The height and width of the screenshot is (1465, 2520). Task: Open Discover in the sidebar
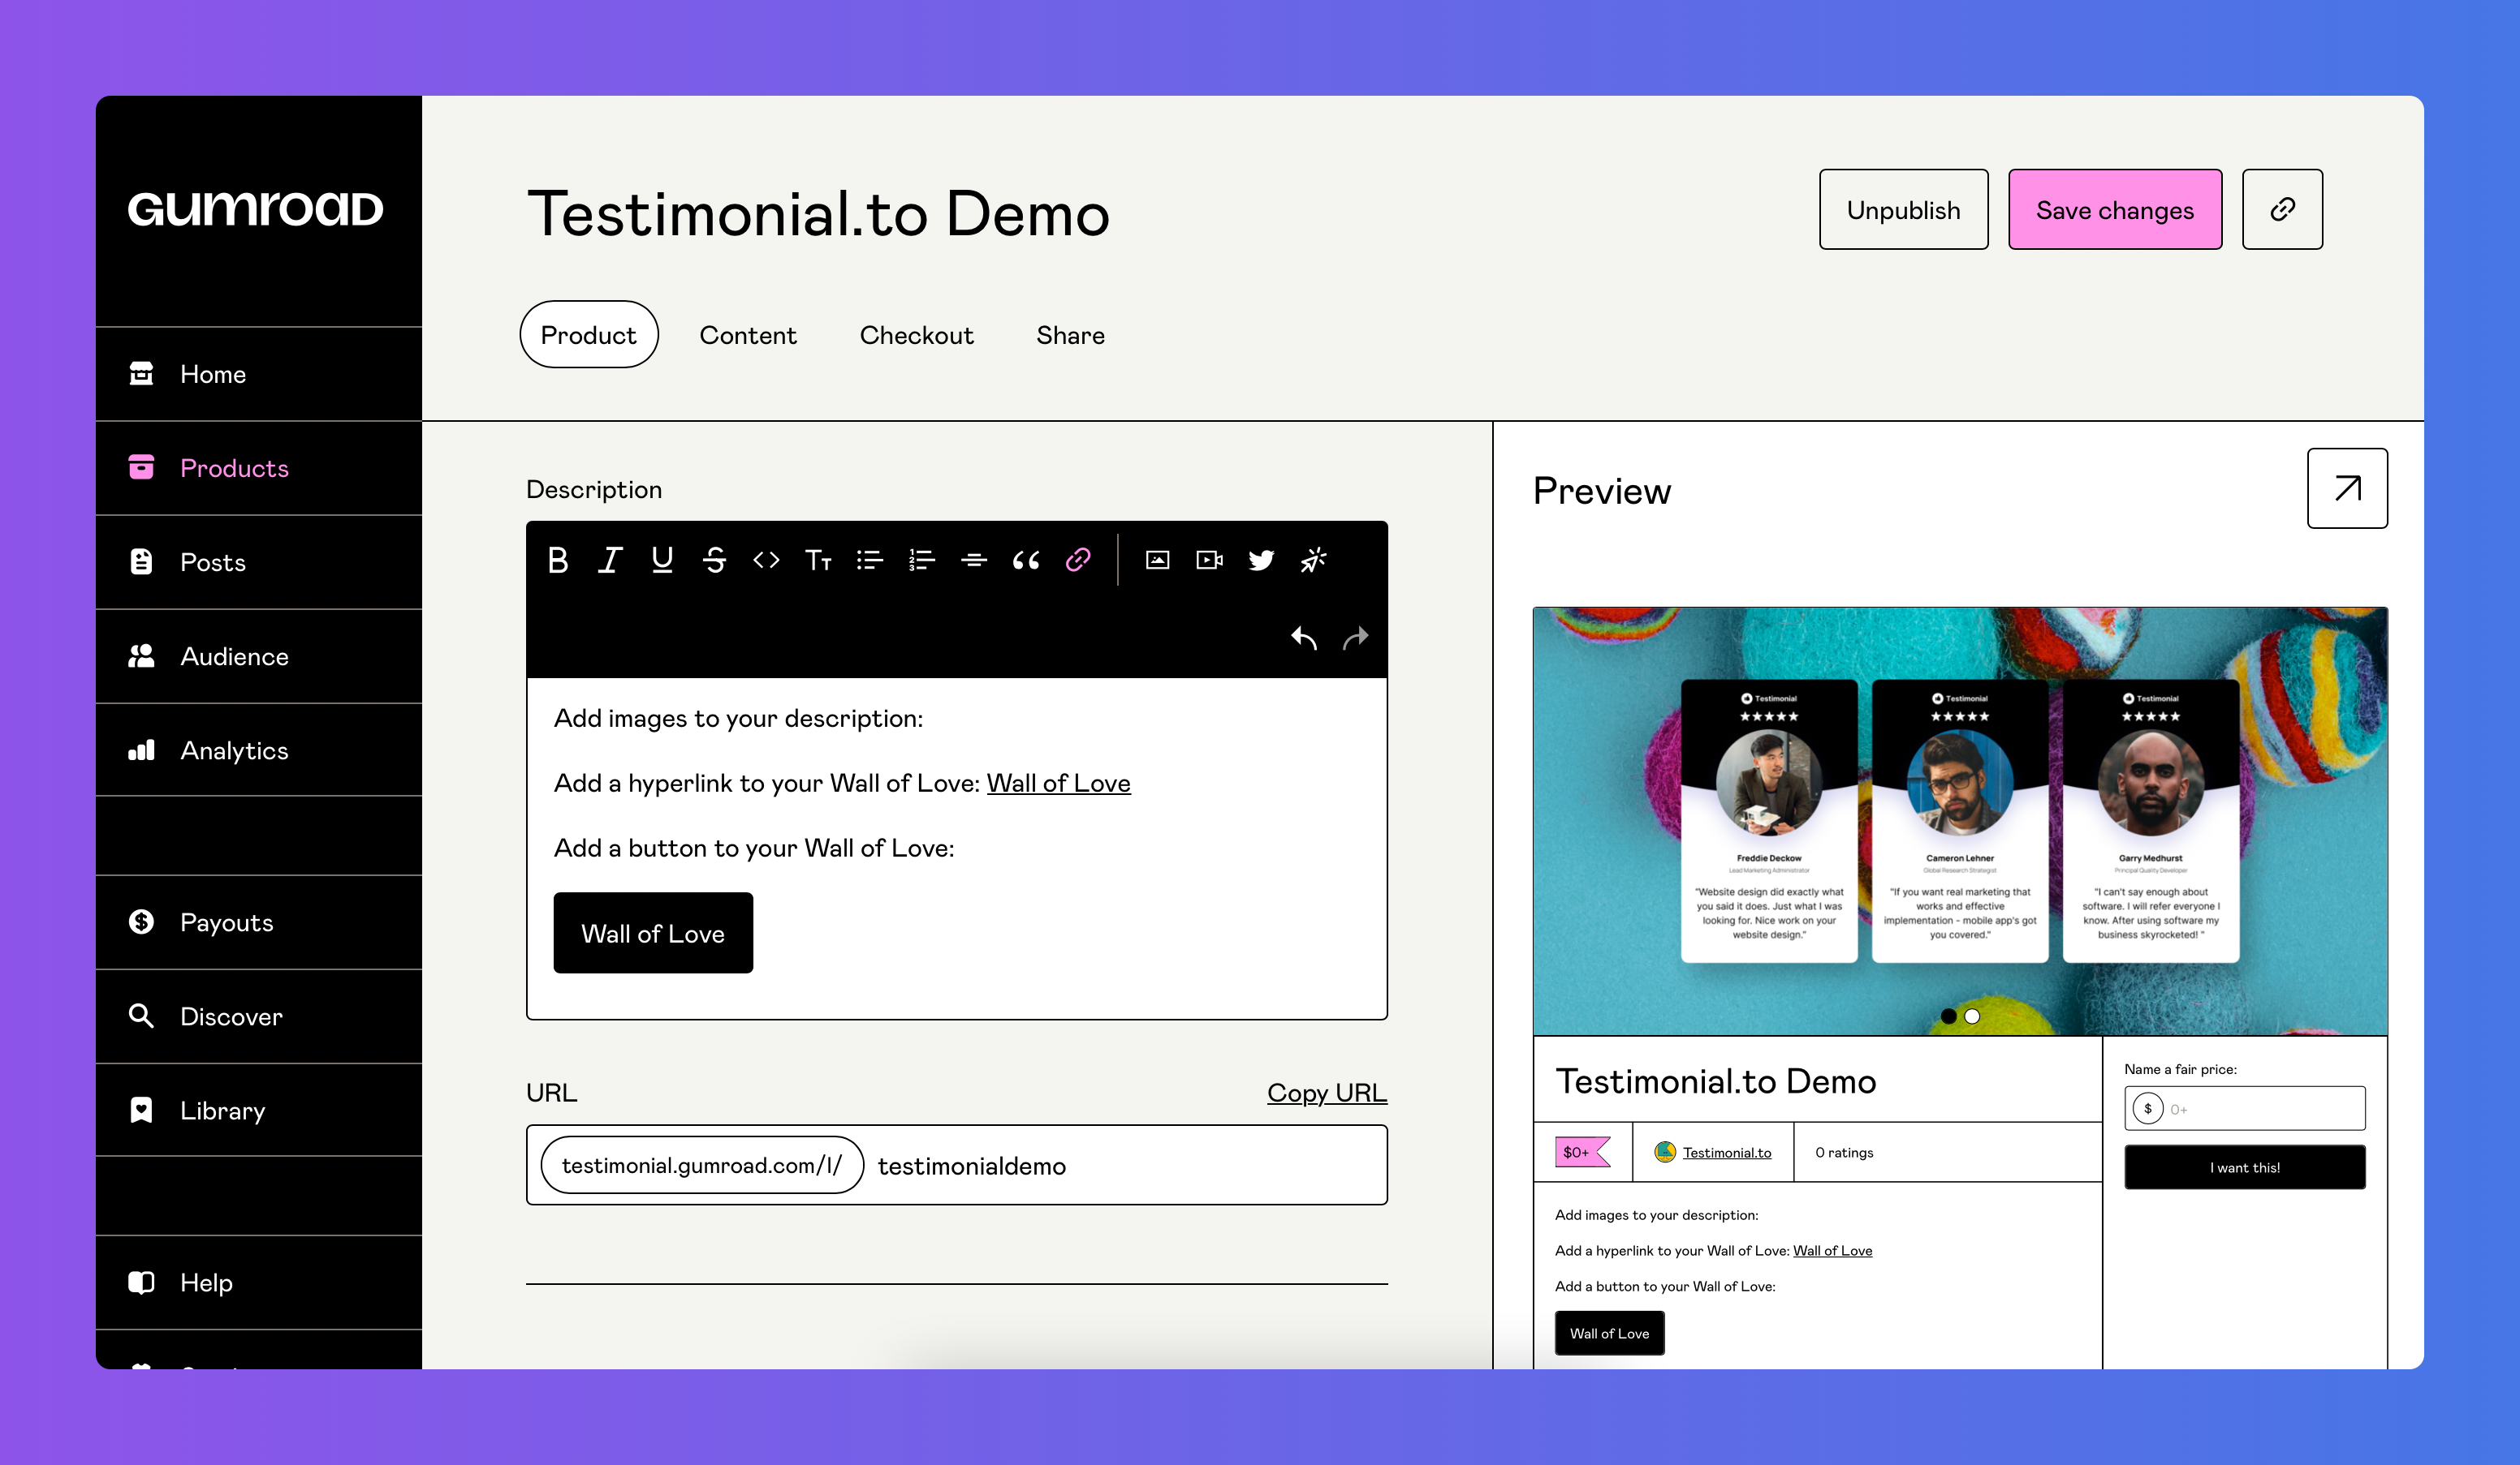click(x=259, y=1016)
